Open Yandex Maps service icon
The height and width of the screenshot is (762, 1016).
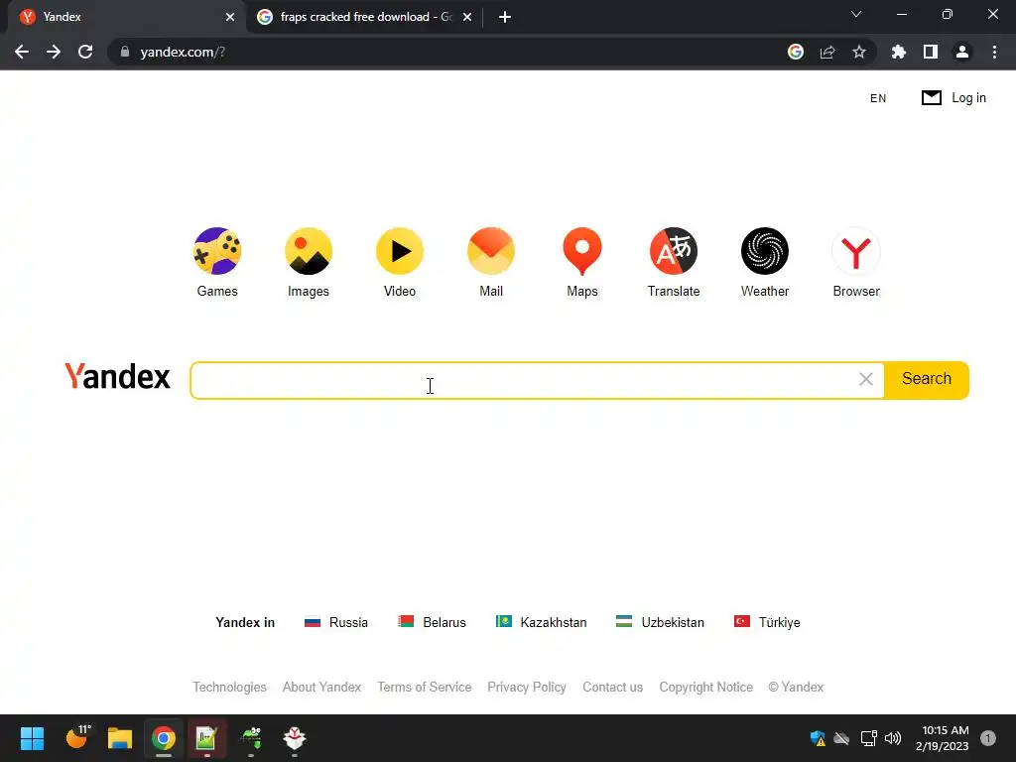(x=582, y=251)
